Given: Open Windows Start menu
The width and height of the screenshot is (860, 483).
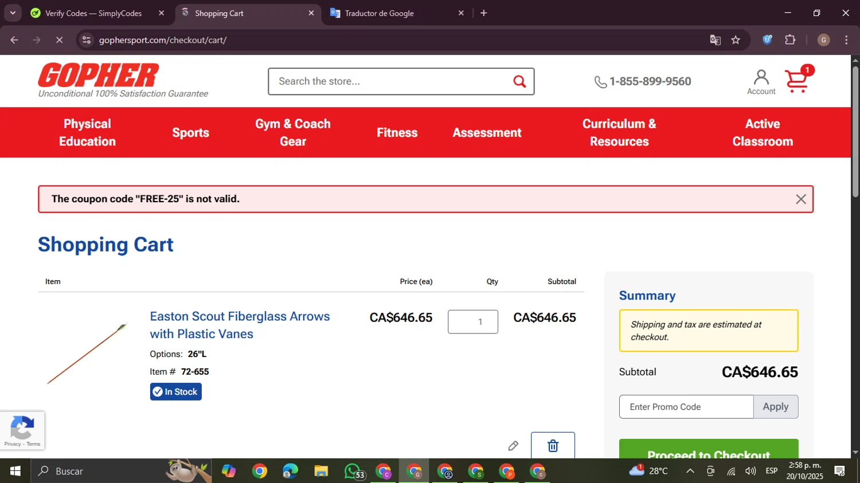Looking at the screenshot, I should click(x=15, y=471).
